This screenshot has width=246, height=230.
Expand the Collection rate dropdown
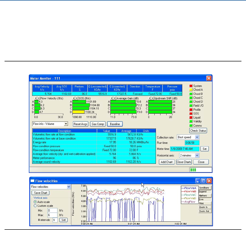click(197, 137)
